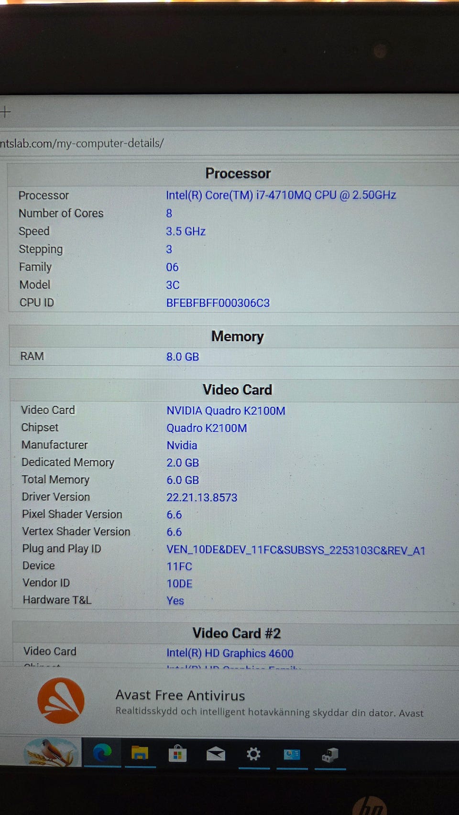Viewport: 459px width, 815px height.
Task: Click the Chipset value Quadro K2100M
Action: click(x=207, y=428)
